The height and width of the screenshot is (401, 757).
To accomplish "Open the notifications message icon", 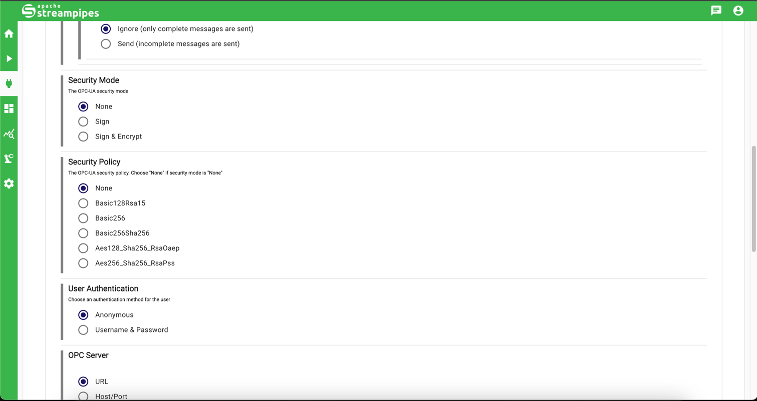I will click(x=716, y=10).
